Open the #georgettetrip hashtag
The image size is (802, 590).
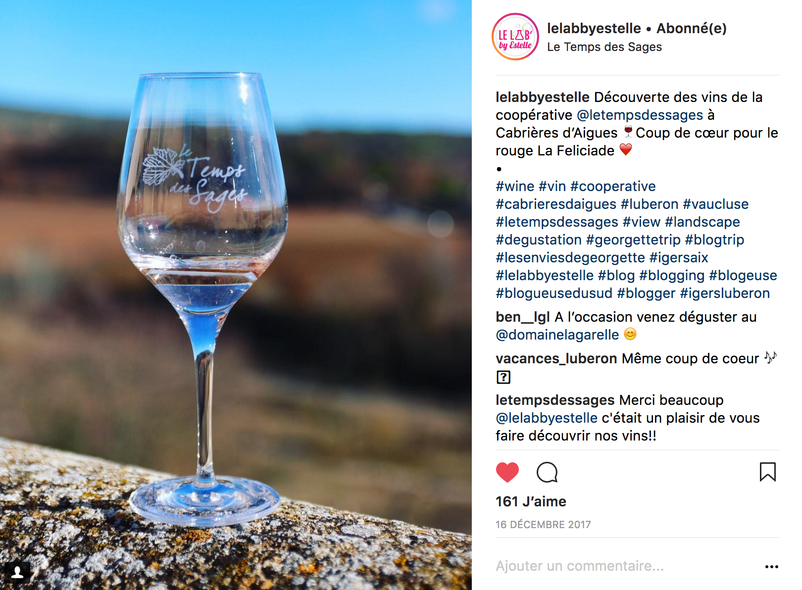633,240
